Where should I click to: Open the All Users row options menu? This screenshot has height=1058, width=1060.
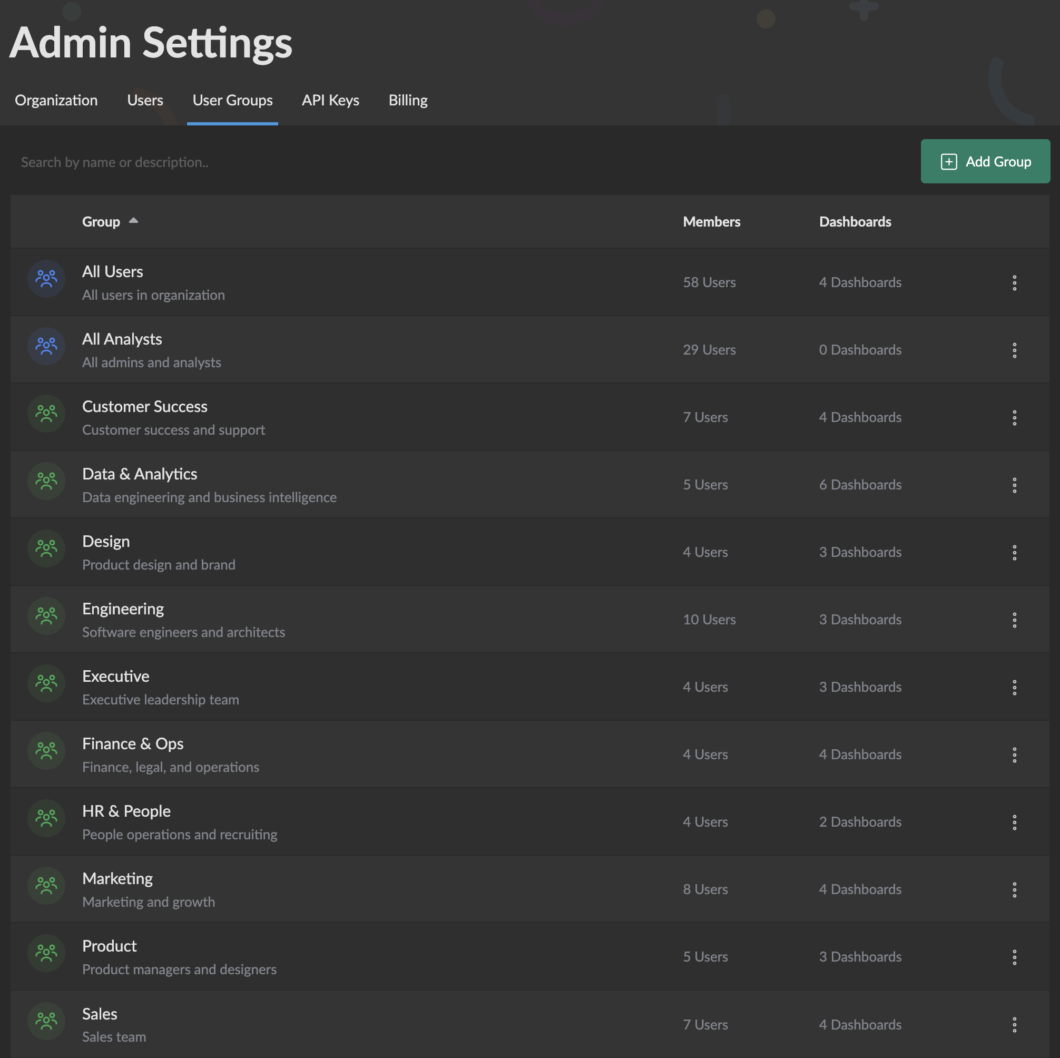pos(1014,282)
